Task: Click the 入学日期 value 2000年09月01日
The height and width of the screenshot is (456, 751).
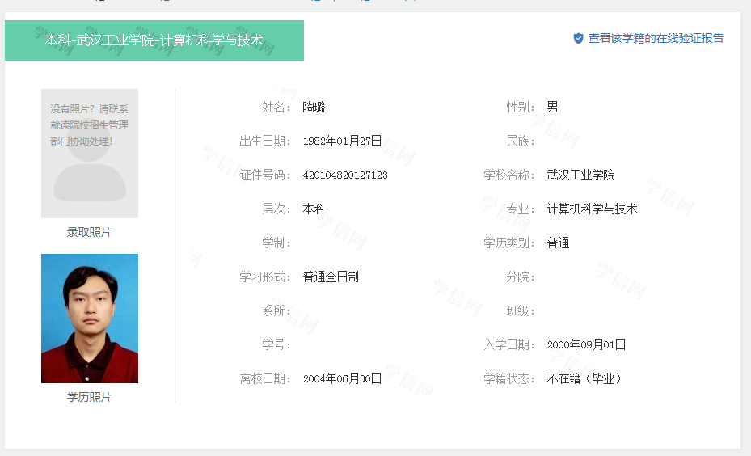Action: (x=586, y=344)
